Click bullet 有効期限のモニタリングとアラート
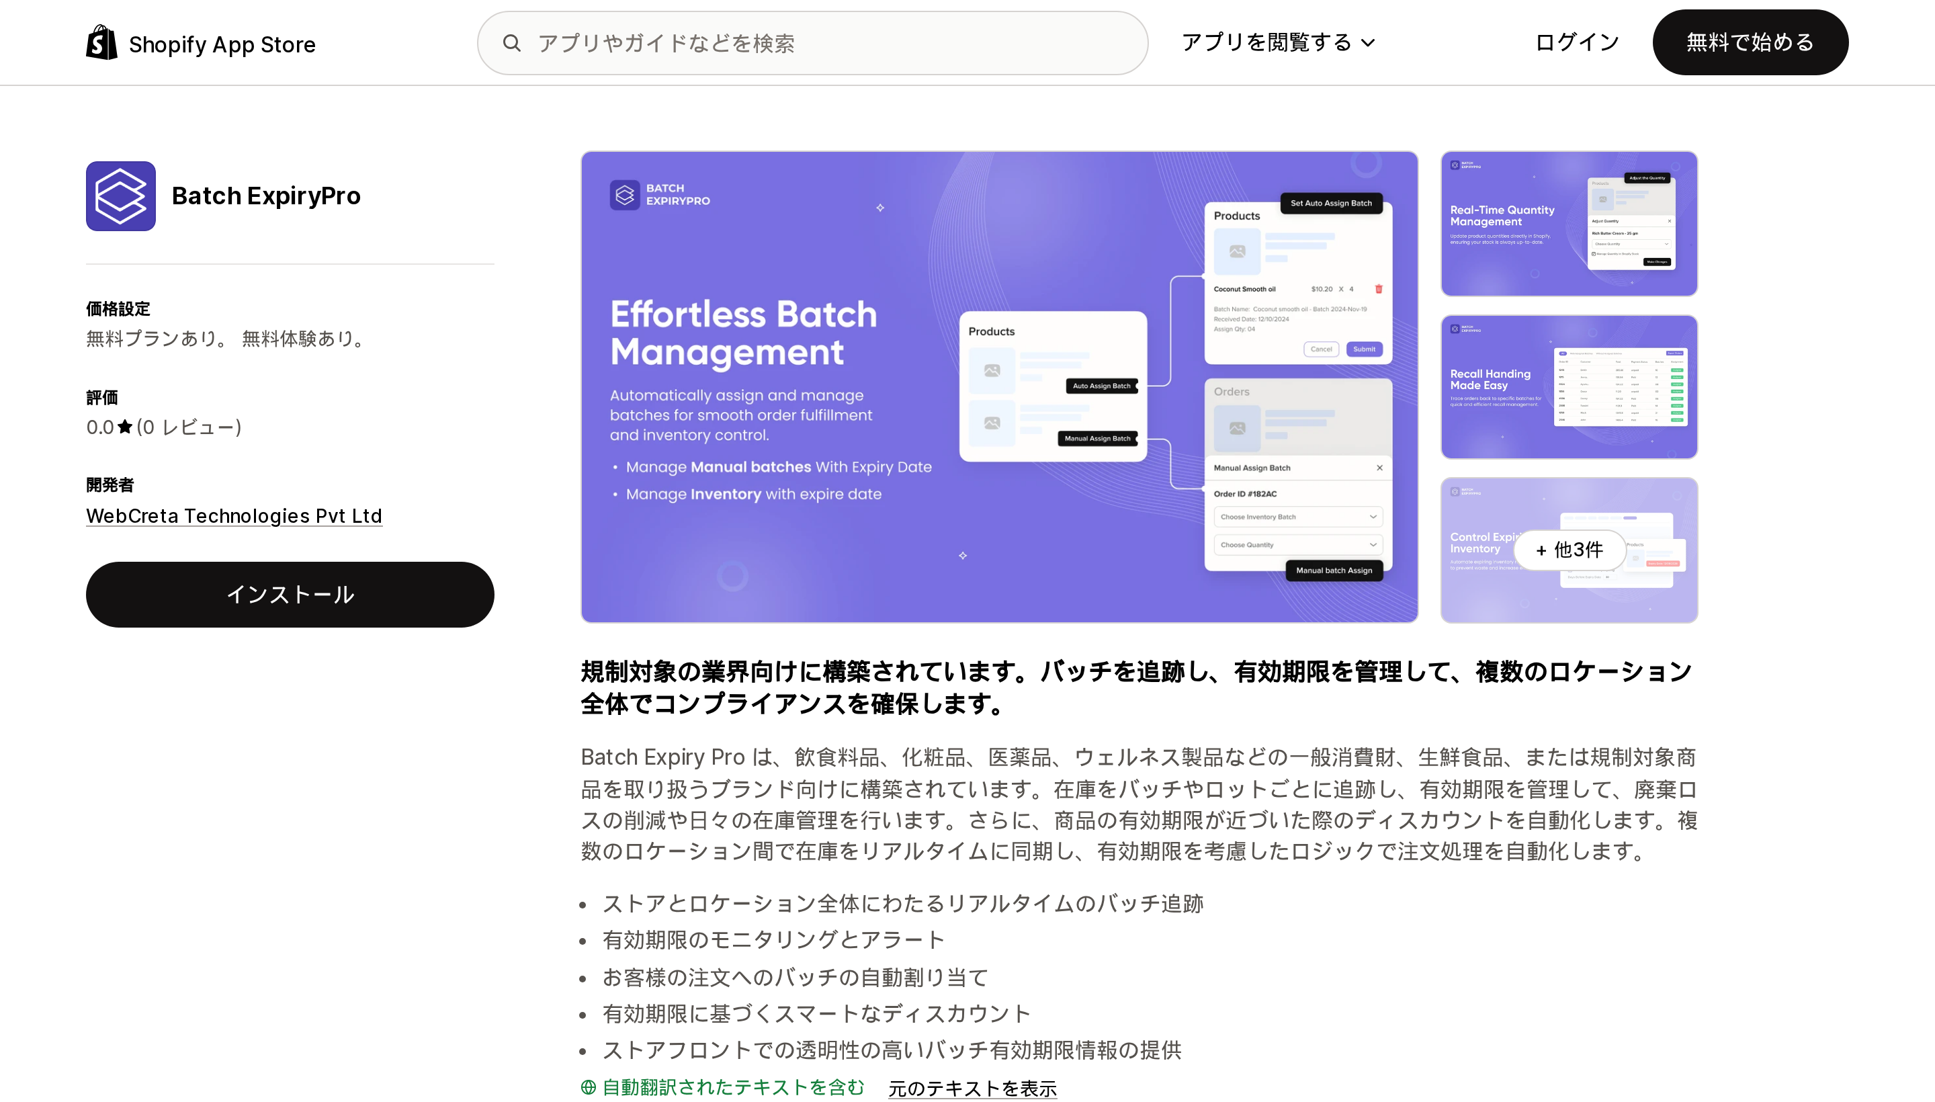The image size is (1935, 1102). coord(773,940)
